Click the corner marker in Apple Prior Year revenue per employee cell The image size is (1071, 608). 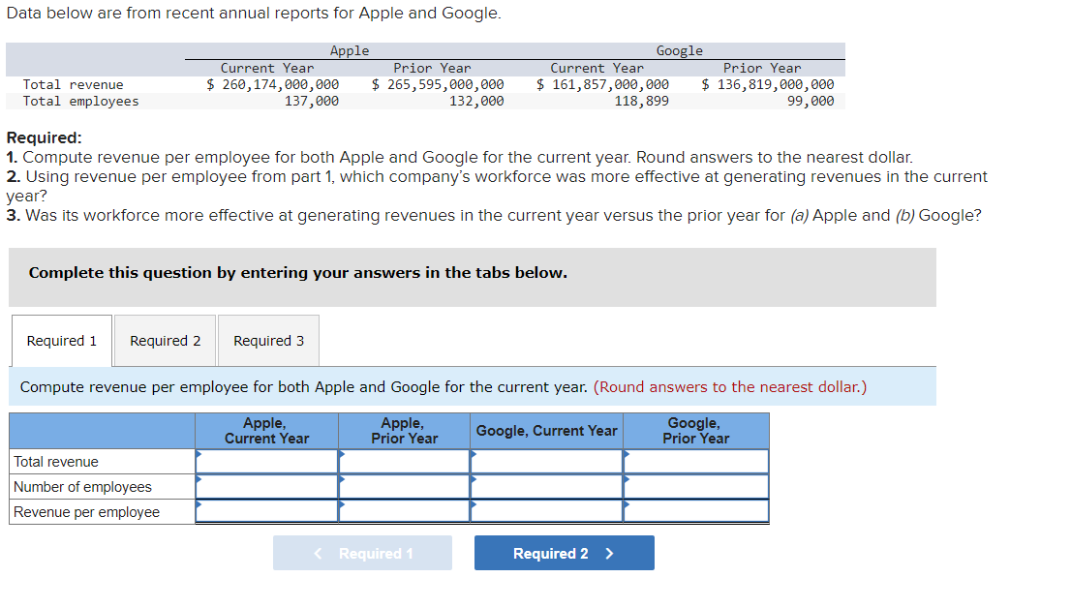[341, 503]
